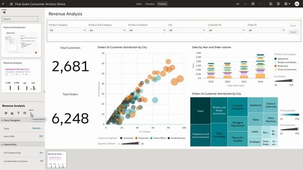Click the Revenue Analysis canvas title
303x170 pixels.
point(65,14)
